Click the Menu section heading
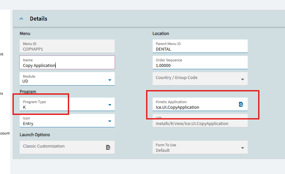Image resolution: width=285 pixels, height=174 pixels. point(25,34)
